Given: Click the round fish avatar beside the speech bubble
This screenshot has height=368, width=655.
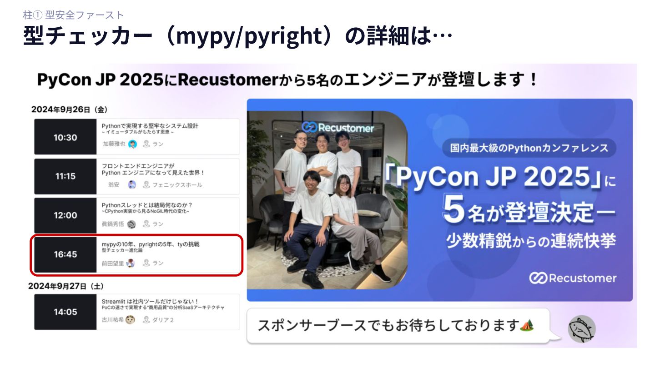Looking at the screenshot, I should tap(582, 329).
